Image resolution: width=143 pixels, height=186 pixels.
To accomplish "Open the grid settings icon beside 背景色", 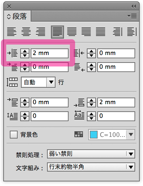I will pos(79,134).
